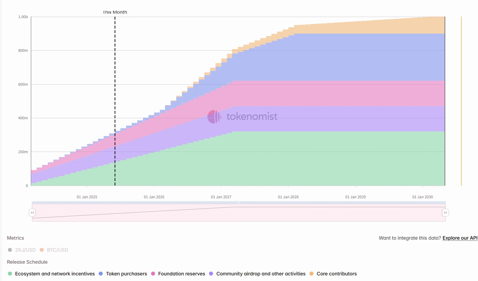The height and width of the screenshot is (281, 478).
Task: Click the orange BTC/USD metric dot
Action: (41, 250)
